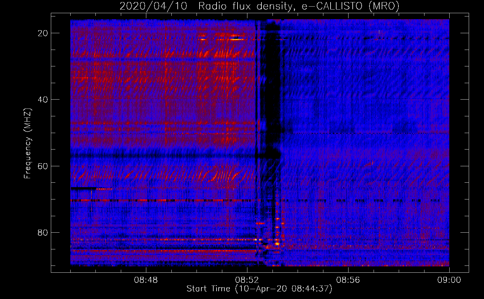Click the "Start Time (10-Apr-20 08:44:37)" axis label
The height and width of the screenshot is (299, 484).
pyautogui.click(x=259, y=289)
